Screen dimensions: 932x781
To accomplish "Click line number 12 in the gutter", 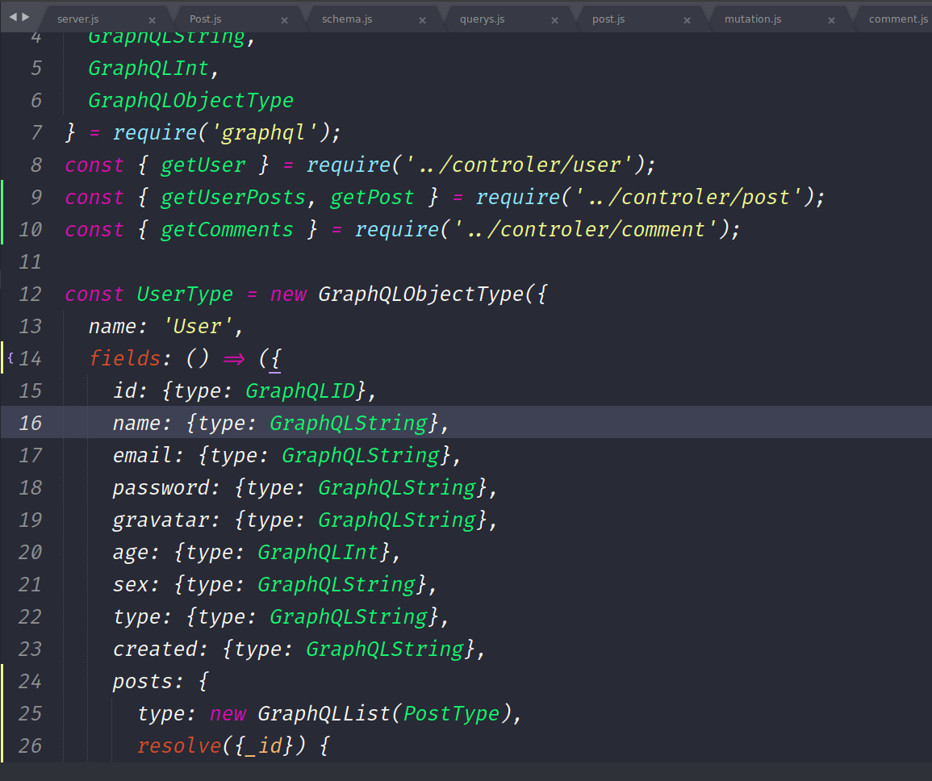I will point(31,294).
